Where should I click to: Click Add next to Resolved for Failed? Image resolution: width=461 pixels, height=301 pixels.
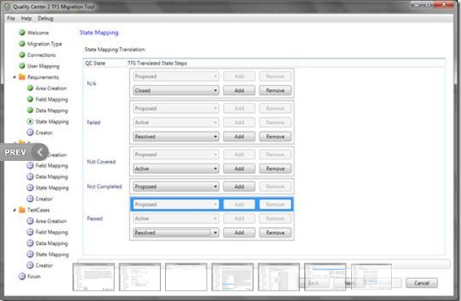(239, 137)
